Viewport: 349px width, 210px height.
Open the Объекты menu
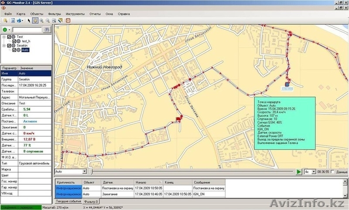pos(37,14)
